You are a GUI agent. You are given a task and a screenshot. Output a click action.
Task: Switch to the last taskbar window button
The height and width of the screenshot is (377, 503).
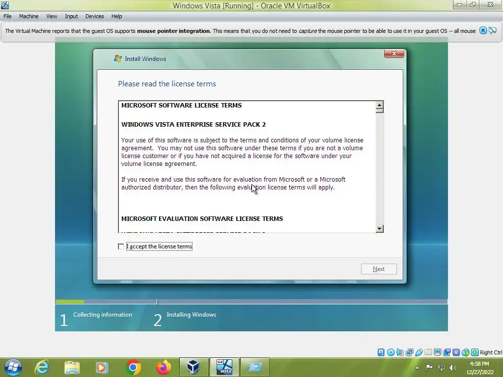(255, 367)
